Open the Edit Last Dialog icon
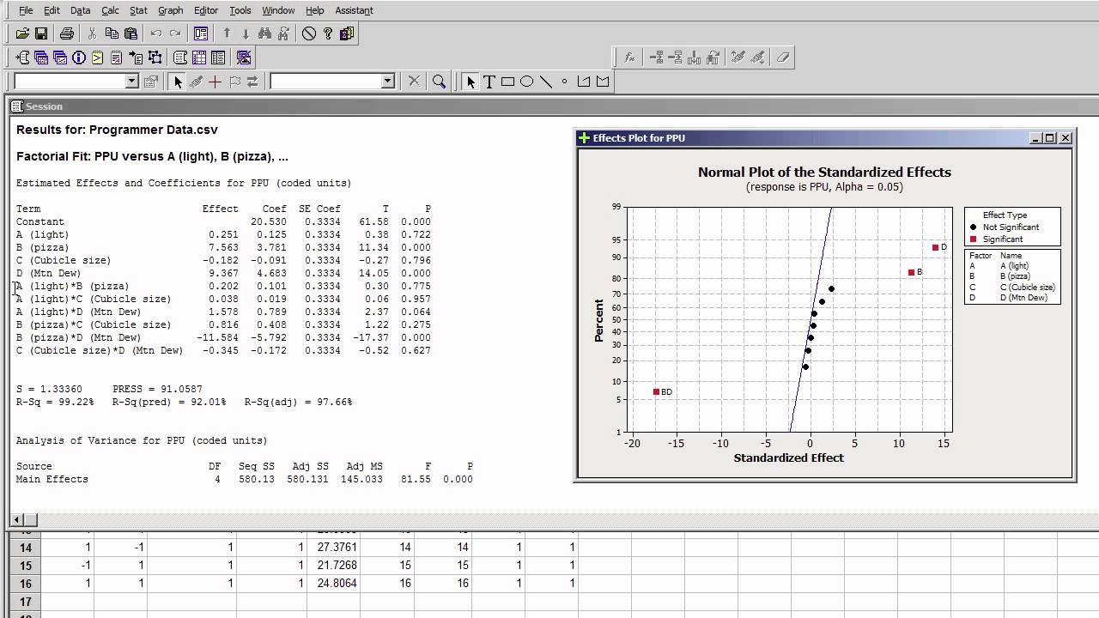The image size is (1099, 618). coord(201,33)
